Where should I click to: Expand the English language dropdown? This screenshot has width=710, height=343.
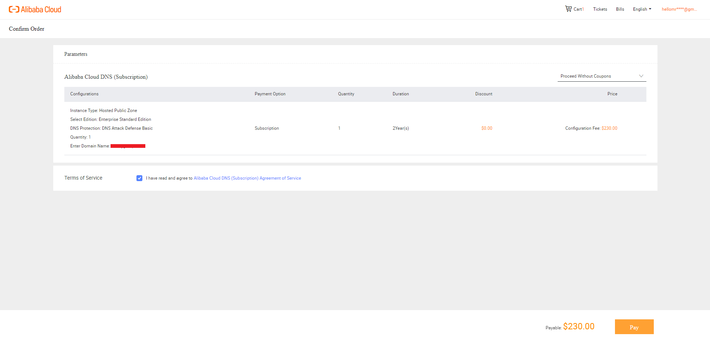coord(642,9)
